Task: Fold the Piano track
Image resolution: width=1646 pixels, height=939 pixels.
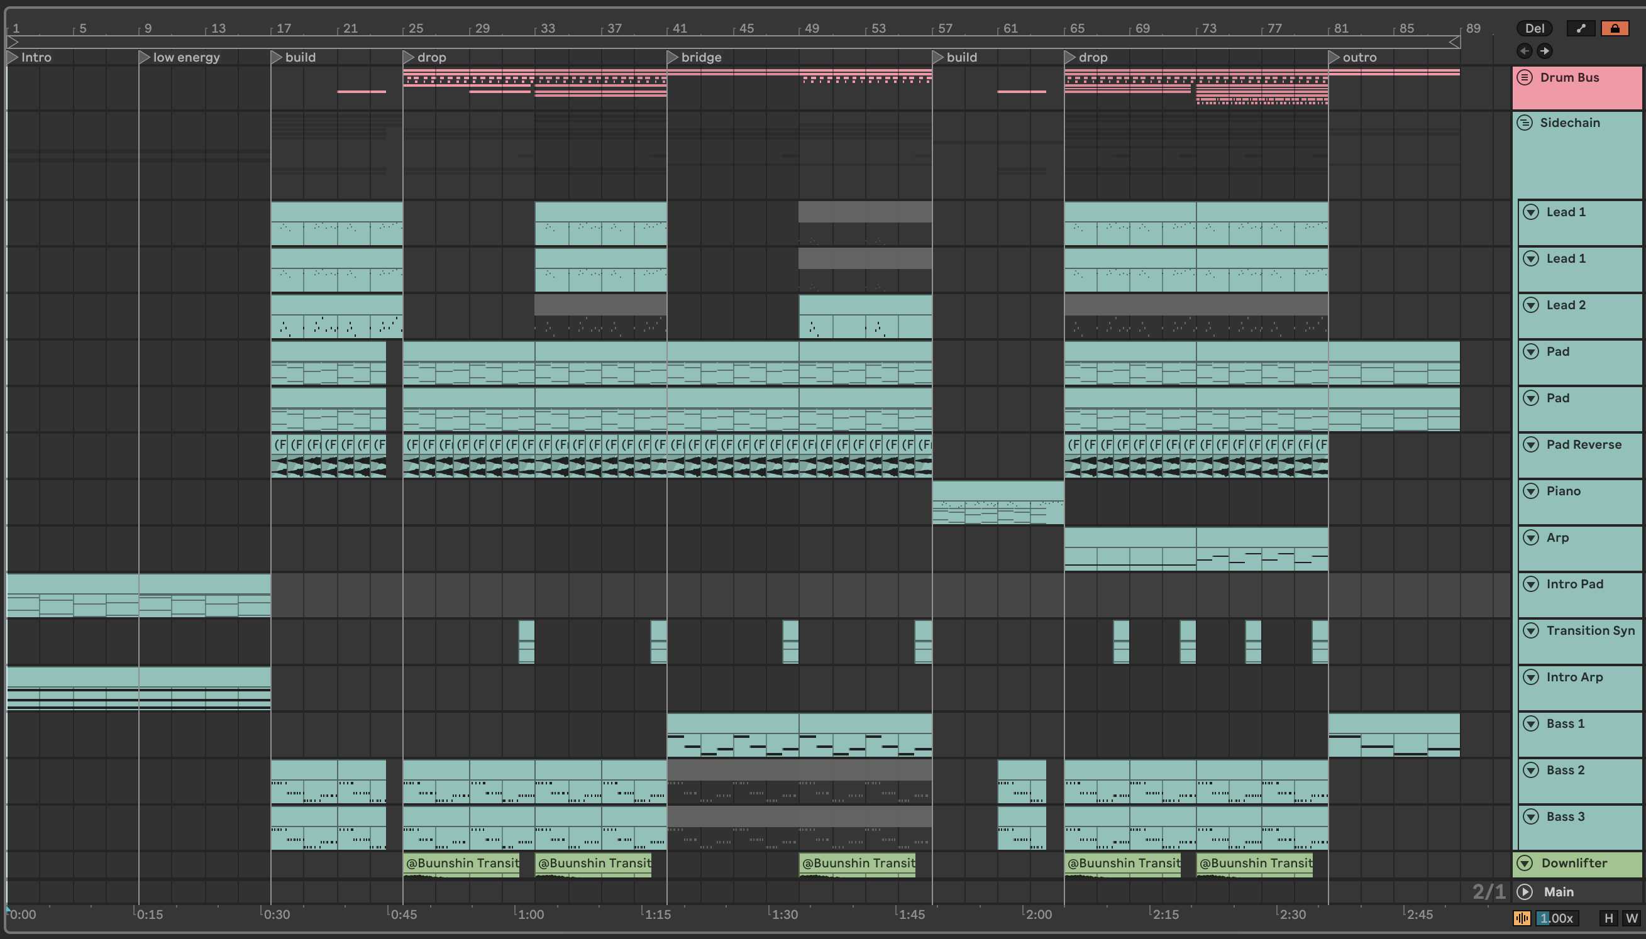Action: point(1531,491)
